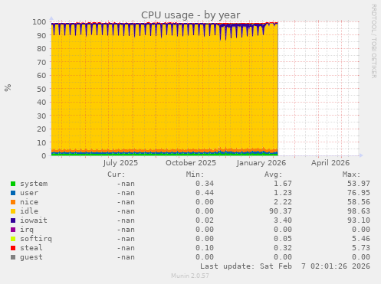The width and height of the screenshot is (381, 284).
Task: Click the '0' y-axis label
Action: point(44,156)
